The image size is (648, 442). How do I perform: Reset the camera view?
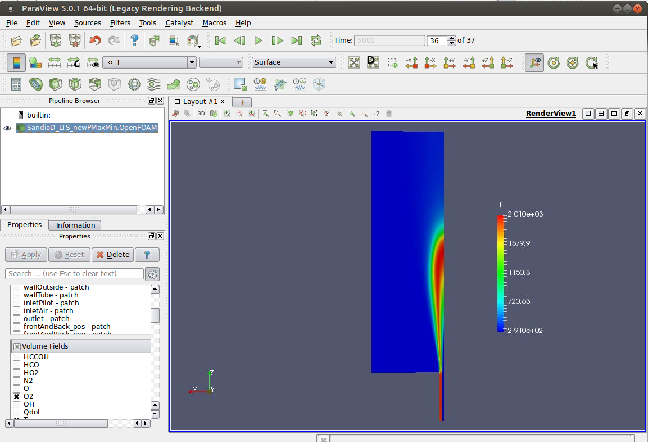pyautogui.click(x=354, y=62)
